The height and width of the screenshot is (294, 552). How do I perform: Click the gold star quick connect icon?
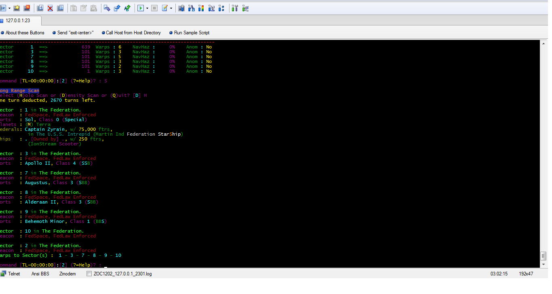click(x=17, y=8)
